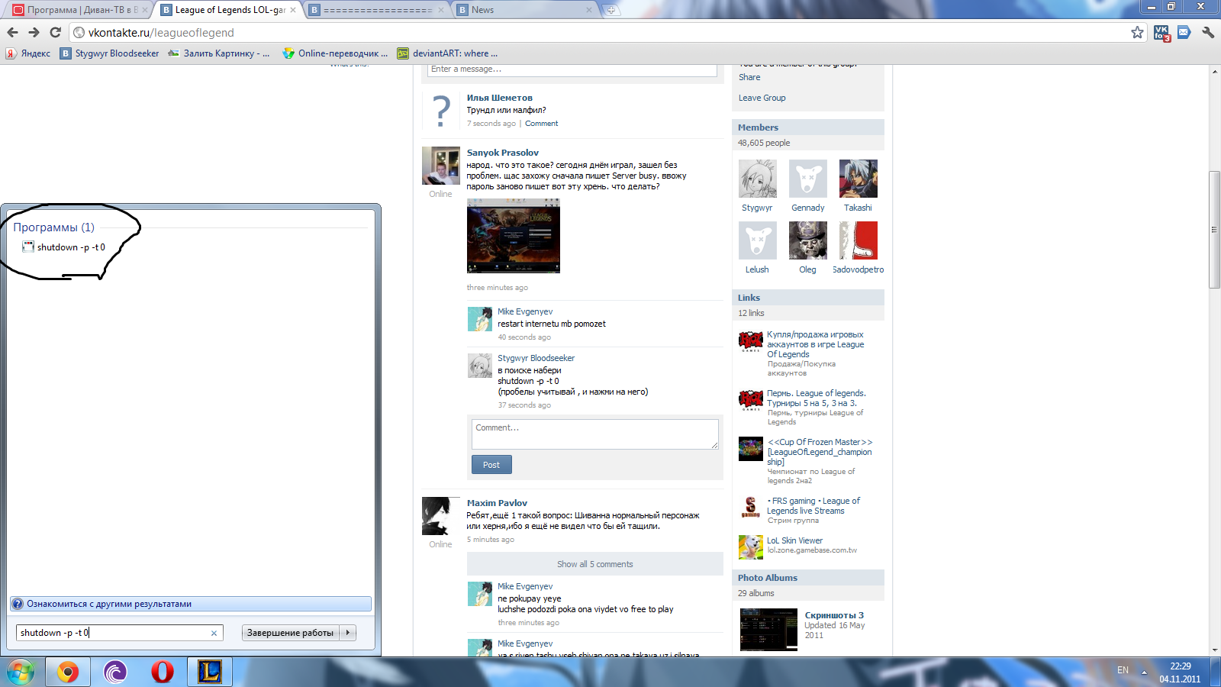The width and height of the screenshot is (1221, 687).
Task: Open Stygwyr Bloodseeker bookmark
Action: pyautogui.click(x=110, y=53)
